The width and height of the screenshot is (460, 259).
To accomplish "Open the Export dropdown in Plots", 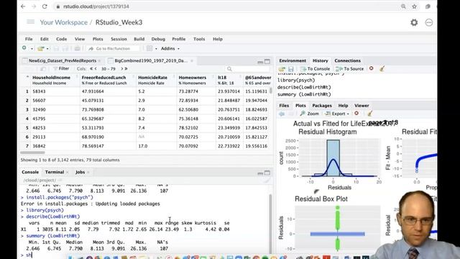I will (x=337, y=114).
